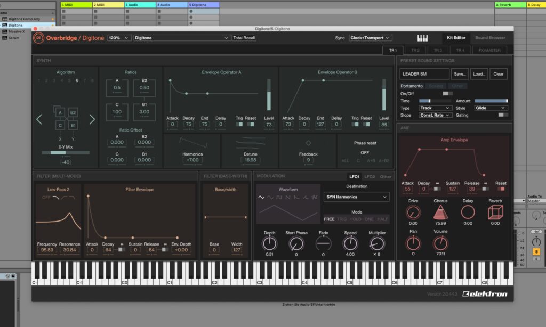
Task: Switch to the TR 2 tab
Action: [x=415, y=51]
